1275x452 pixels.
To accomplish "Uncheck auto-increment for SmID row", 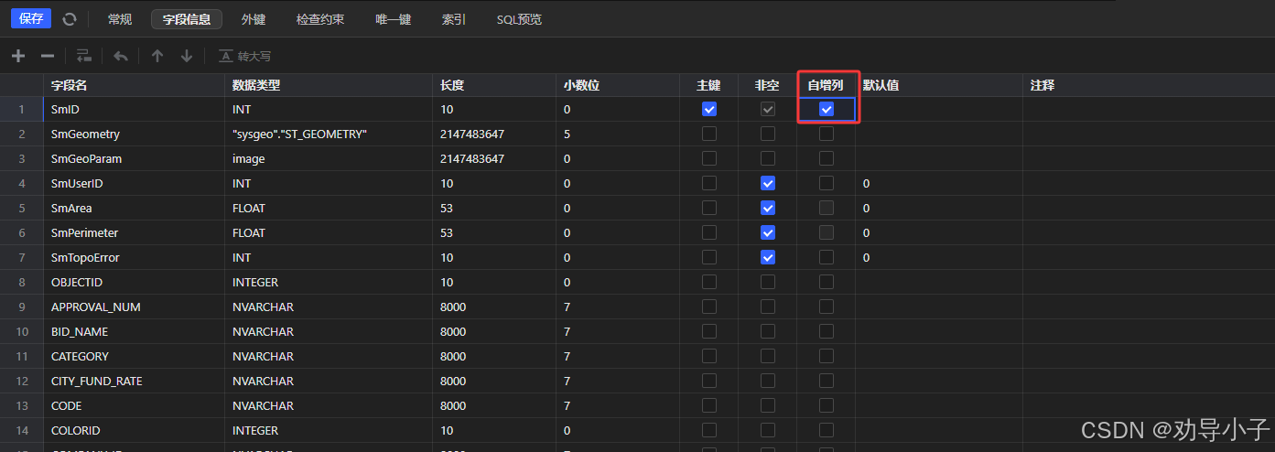I will click(827, 109).
